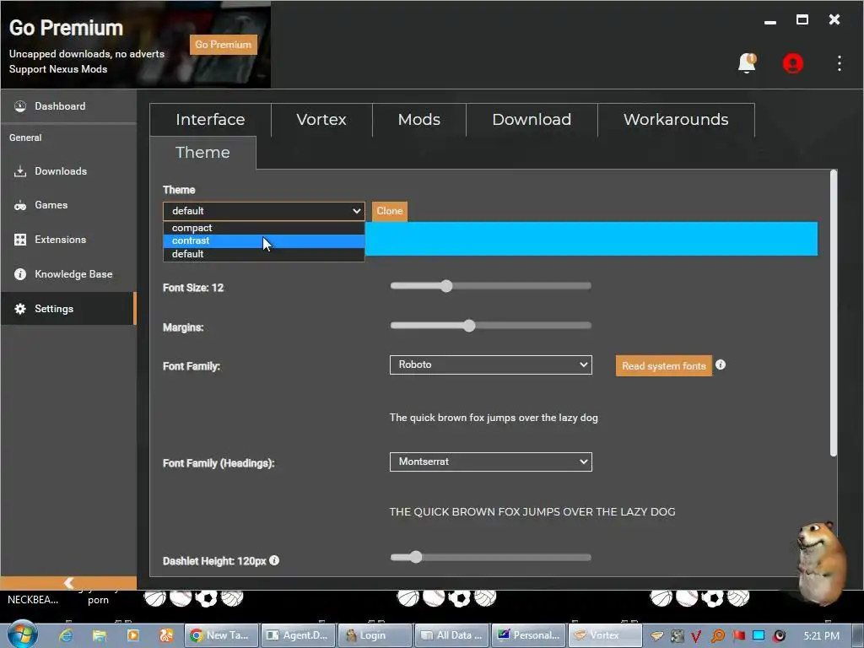Choose default option in theme list
Viewport: 864px width, 648px height.
coord(263,254)
